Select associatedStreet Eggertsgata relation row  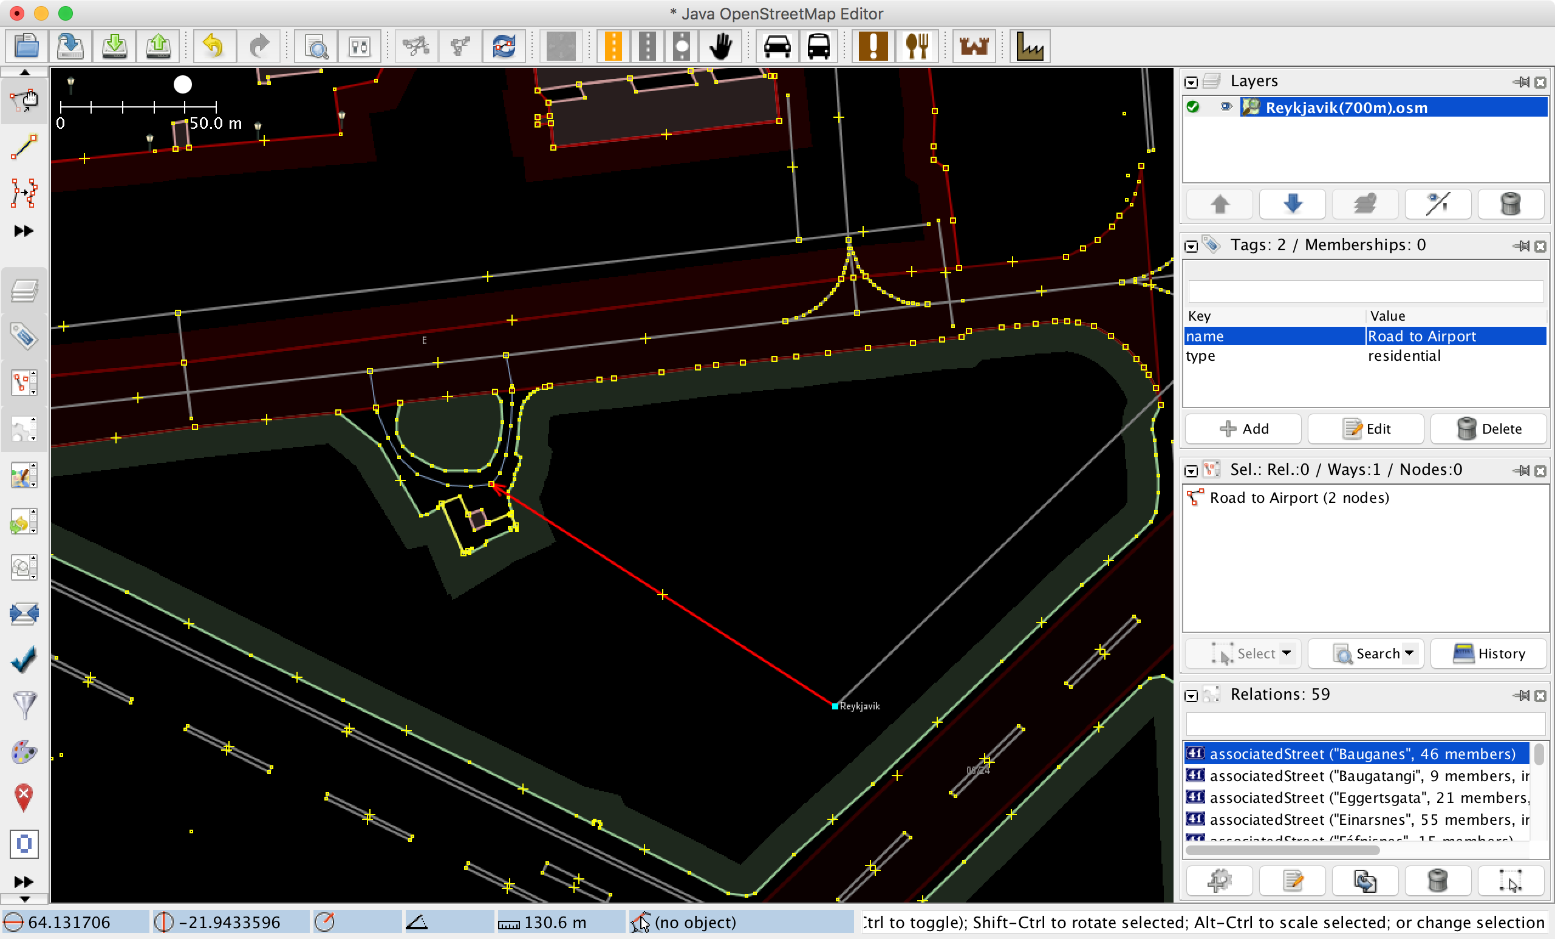pyautogui.click(x=1356, y=797)
